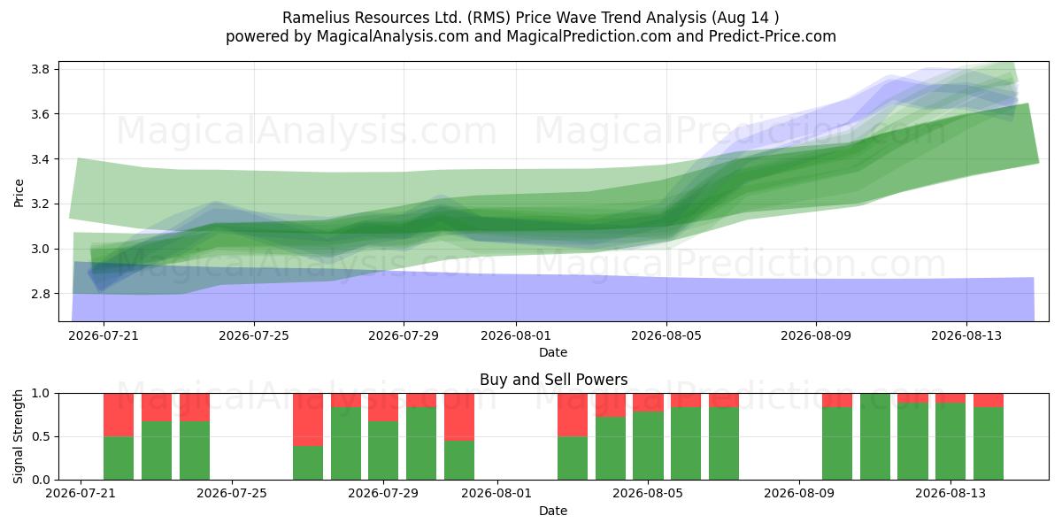
Task: Click the 2026-07-25 tick in Buy and Sell Powers
Action: (232, 494)
